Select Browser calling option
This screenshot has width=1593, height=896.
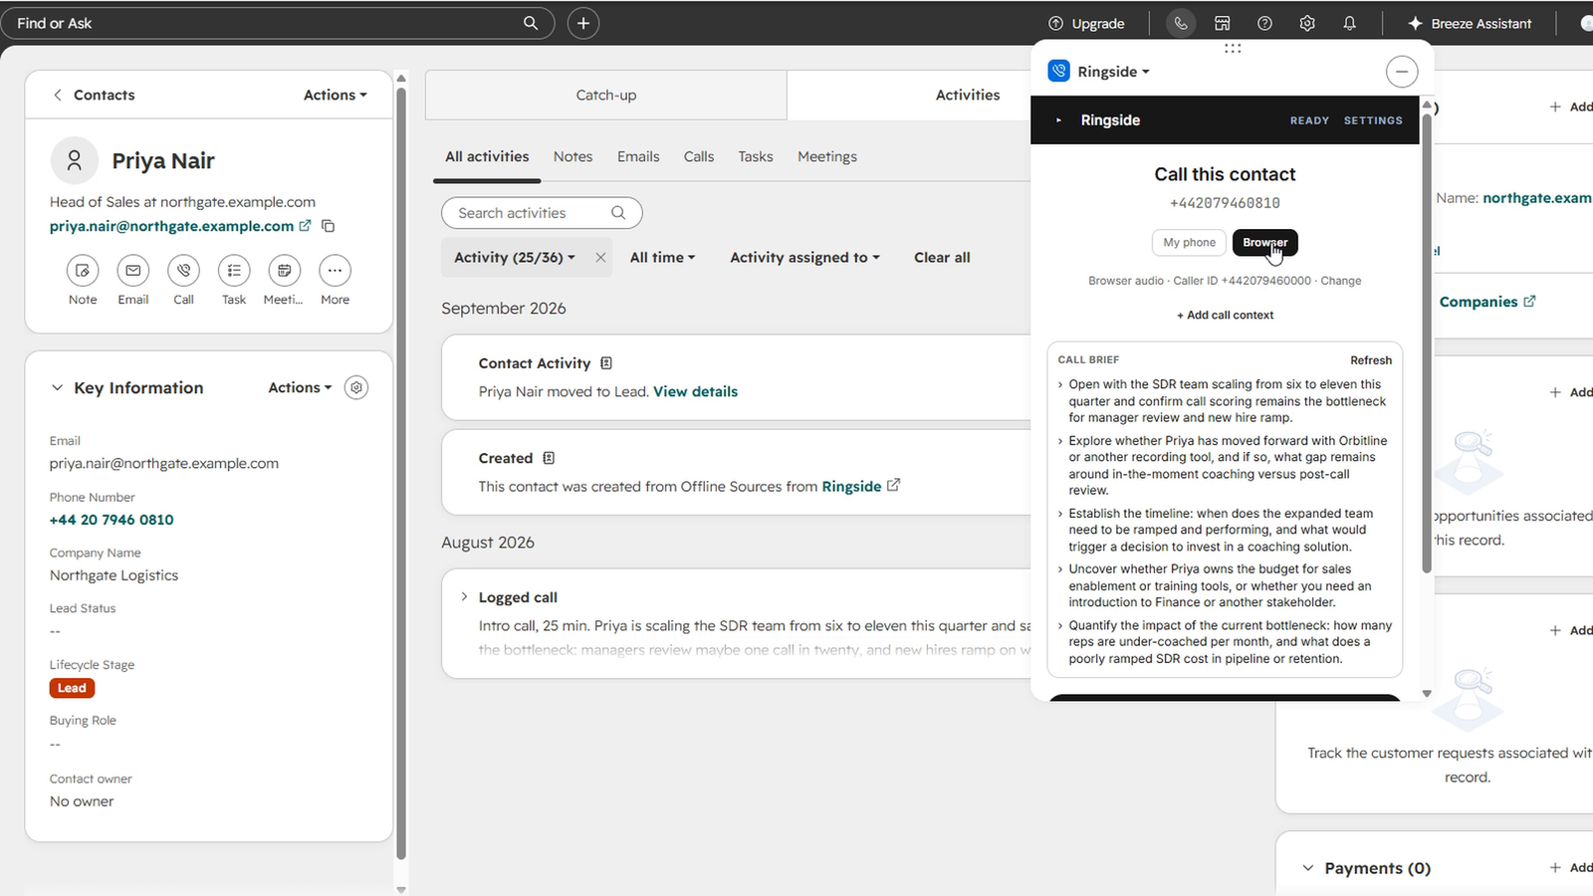click(x=1265, y=242)
